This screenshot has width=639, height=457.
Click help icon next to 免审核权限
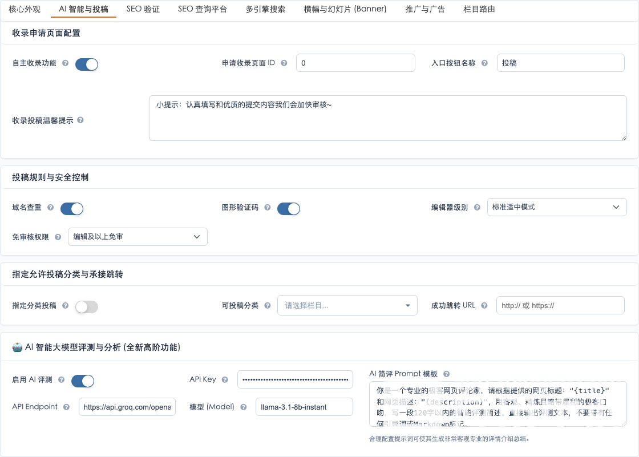coord(58,237)
